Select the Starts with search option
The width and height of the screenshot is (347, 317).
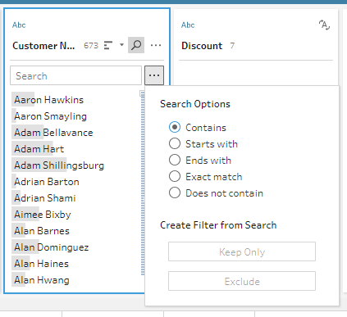click(x=175, y=143)
